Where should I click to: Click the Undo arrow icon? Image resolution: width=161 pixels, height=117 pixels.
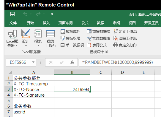click(25, 14)
